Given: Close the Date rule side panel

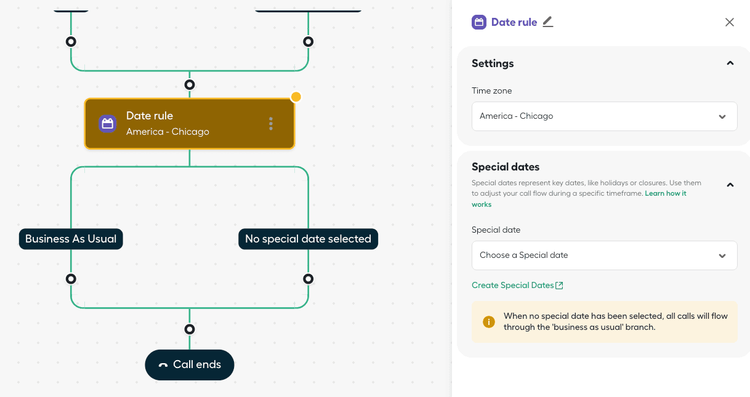Looking at the screenshot, I should (x=729, y=22).
